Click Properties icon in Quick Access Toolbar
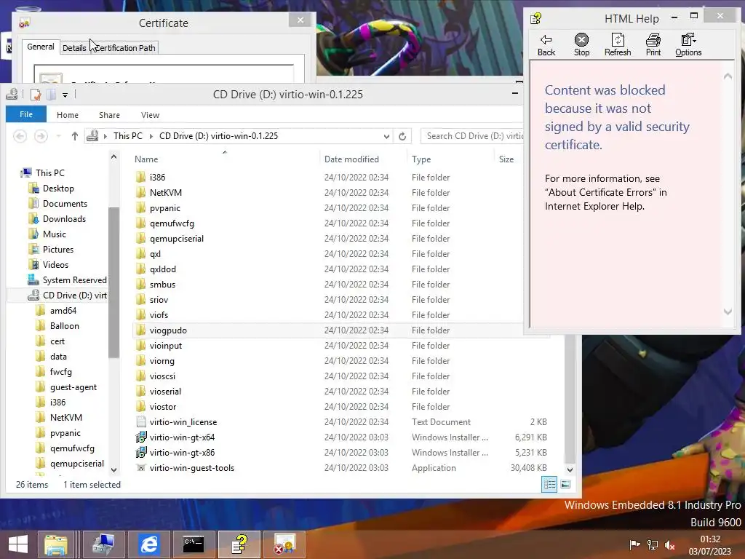Screen dimensions: 745x559 click(35, 95)
